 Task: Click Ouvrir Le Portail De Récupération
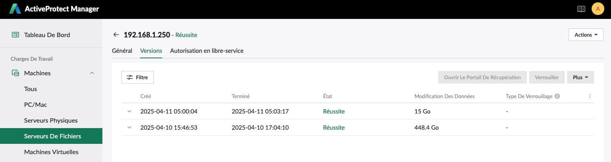tap(482, 77)
